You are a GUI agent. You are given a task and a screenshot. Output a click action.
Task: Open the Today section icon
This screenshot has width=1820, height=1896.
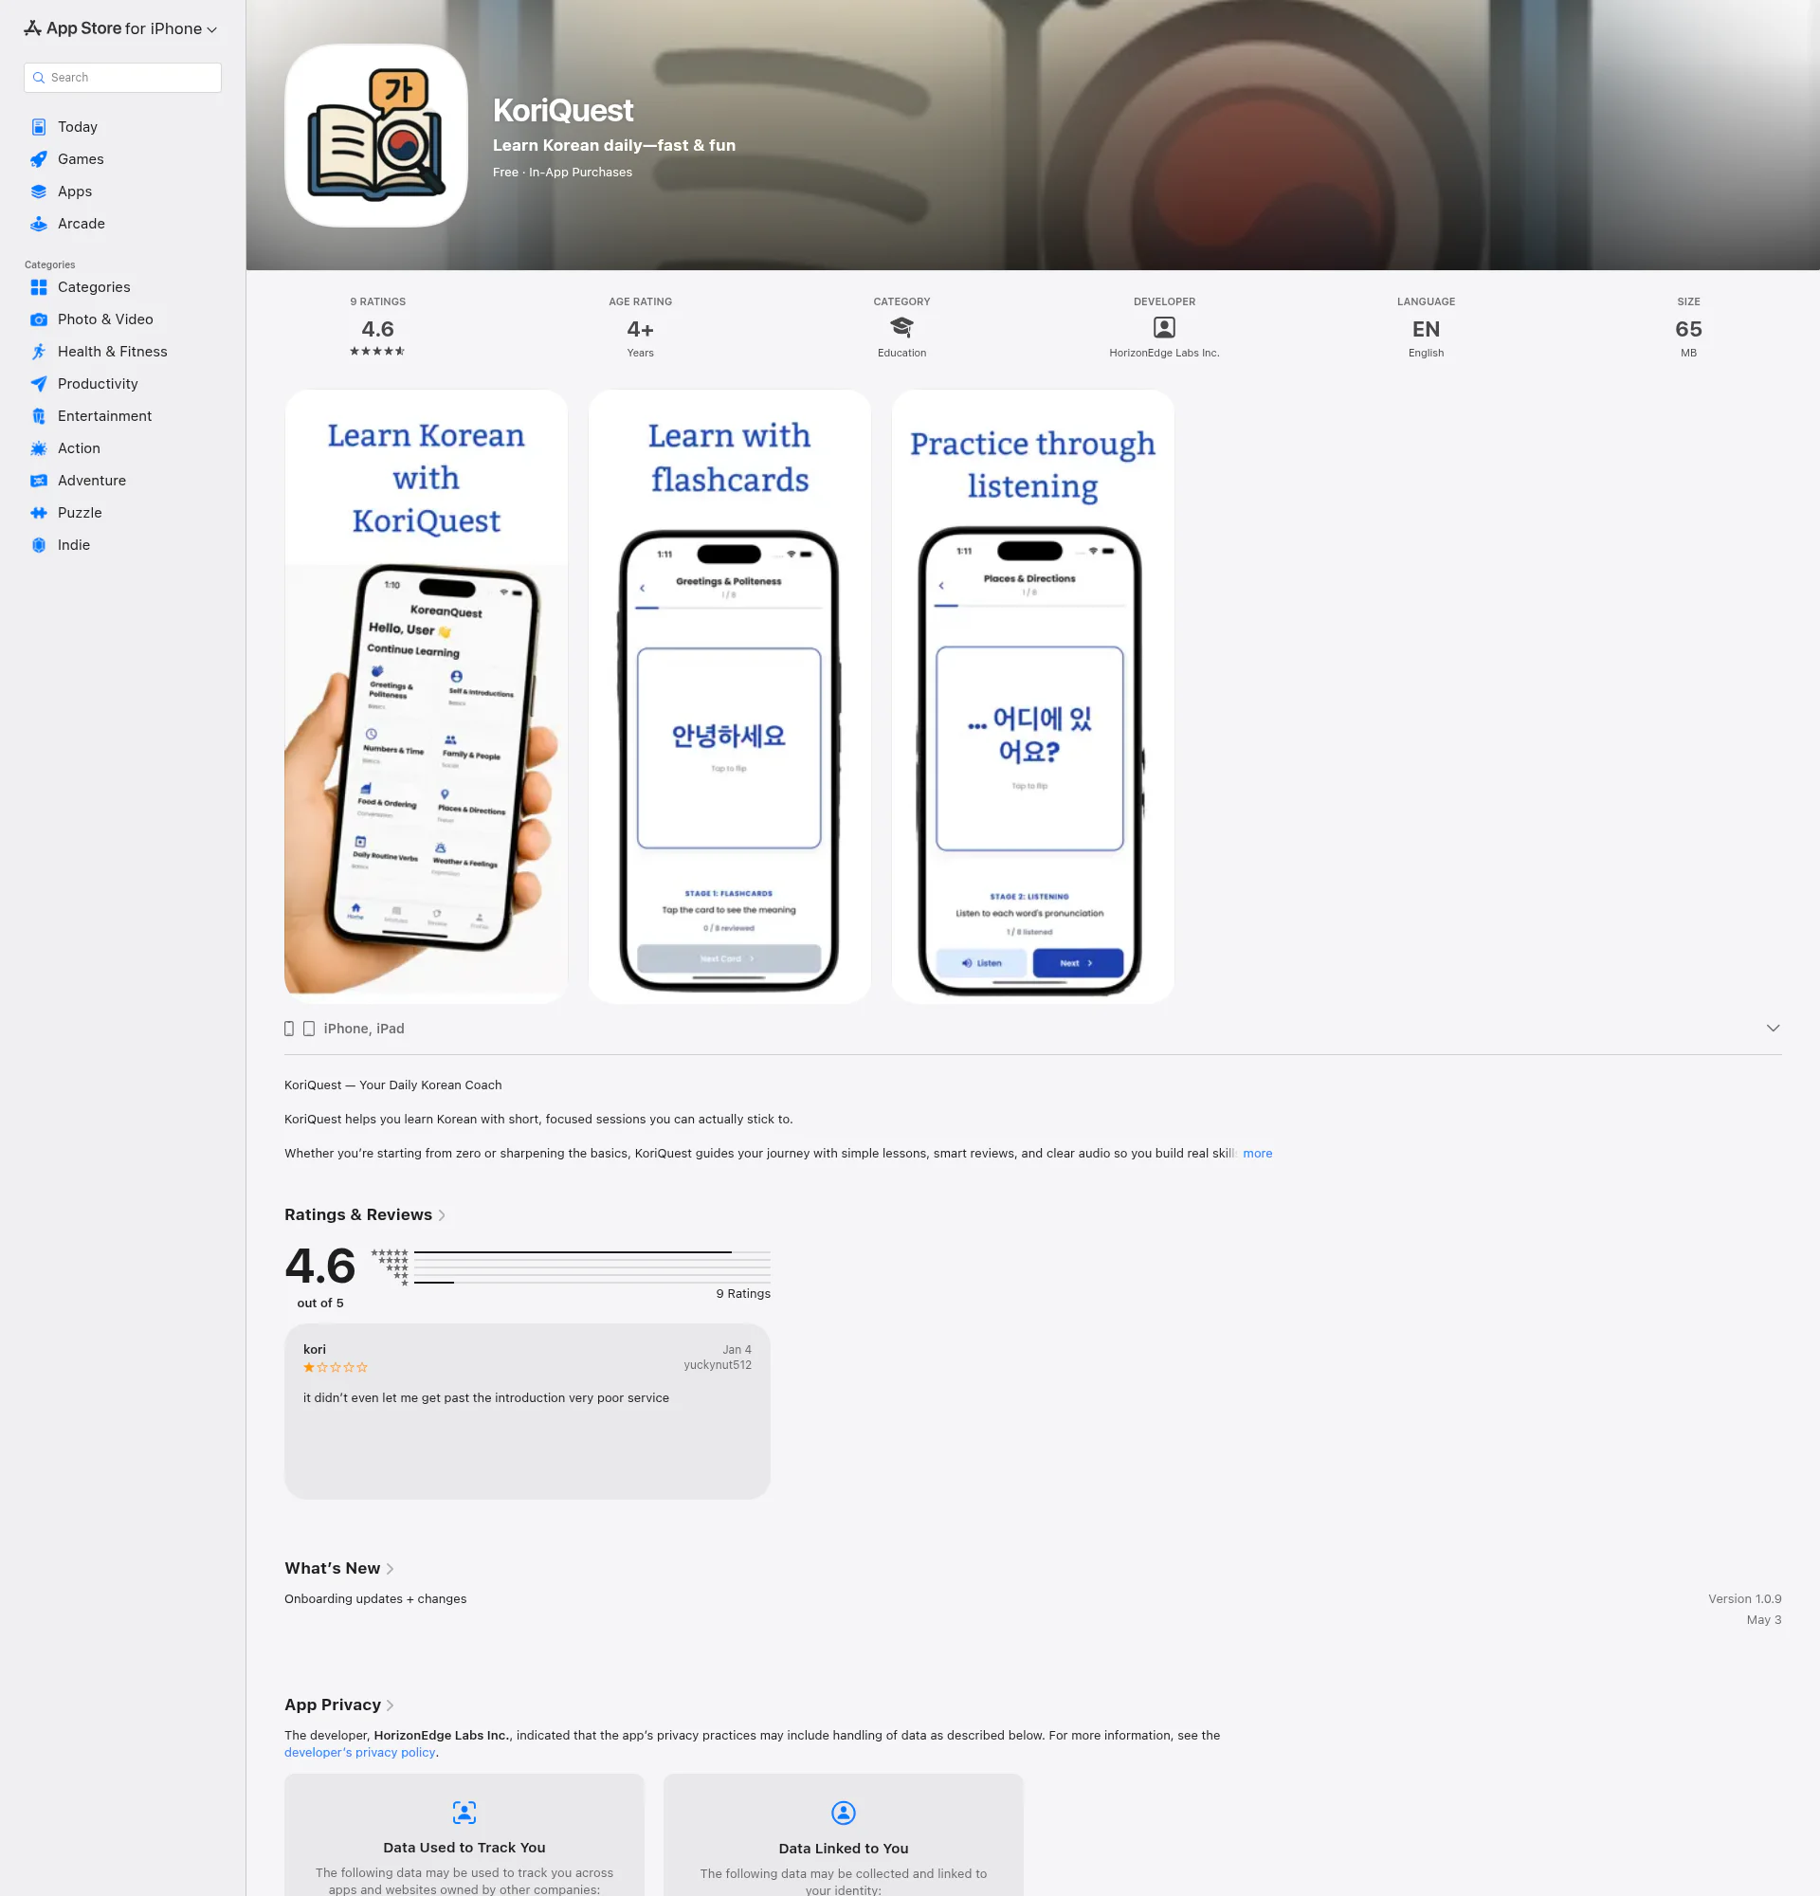[39, 127]
